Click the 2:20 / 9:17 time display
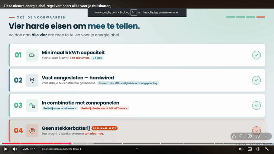Screen dimensions: 274x154 pyautogui.click(x=29, y=149)
